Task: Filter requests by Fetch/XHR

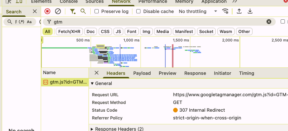Action: [69, 32]
